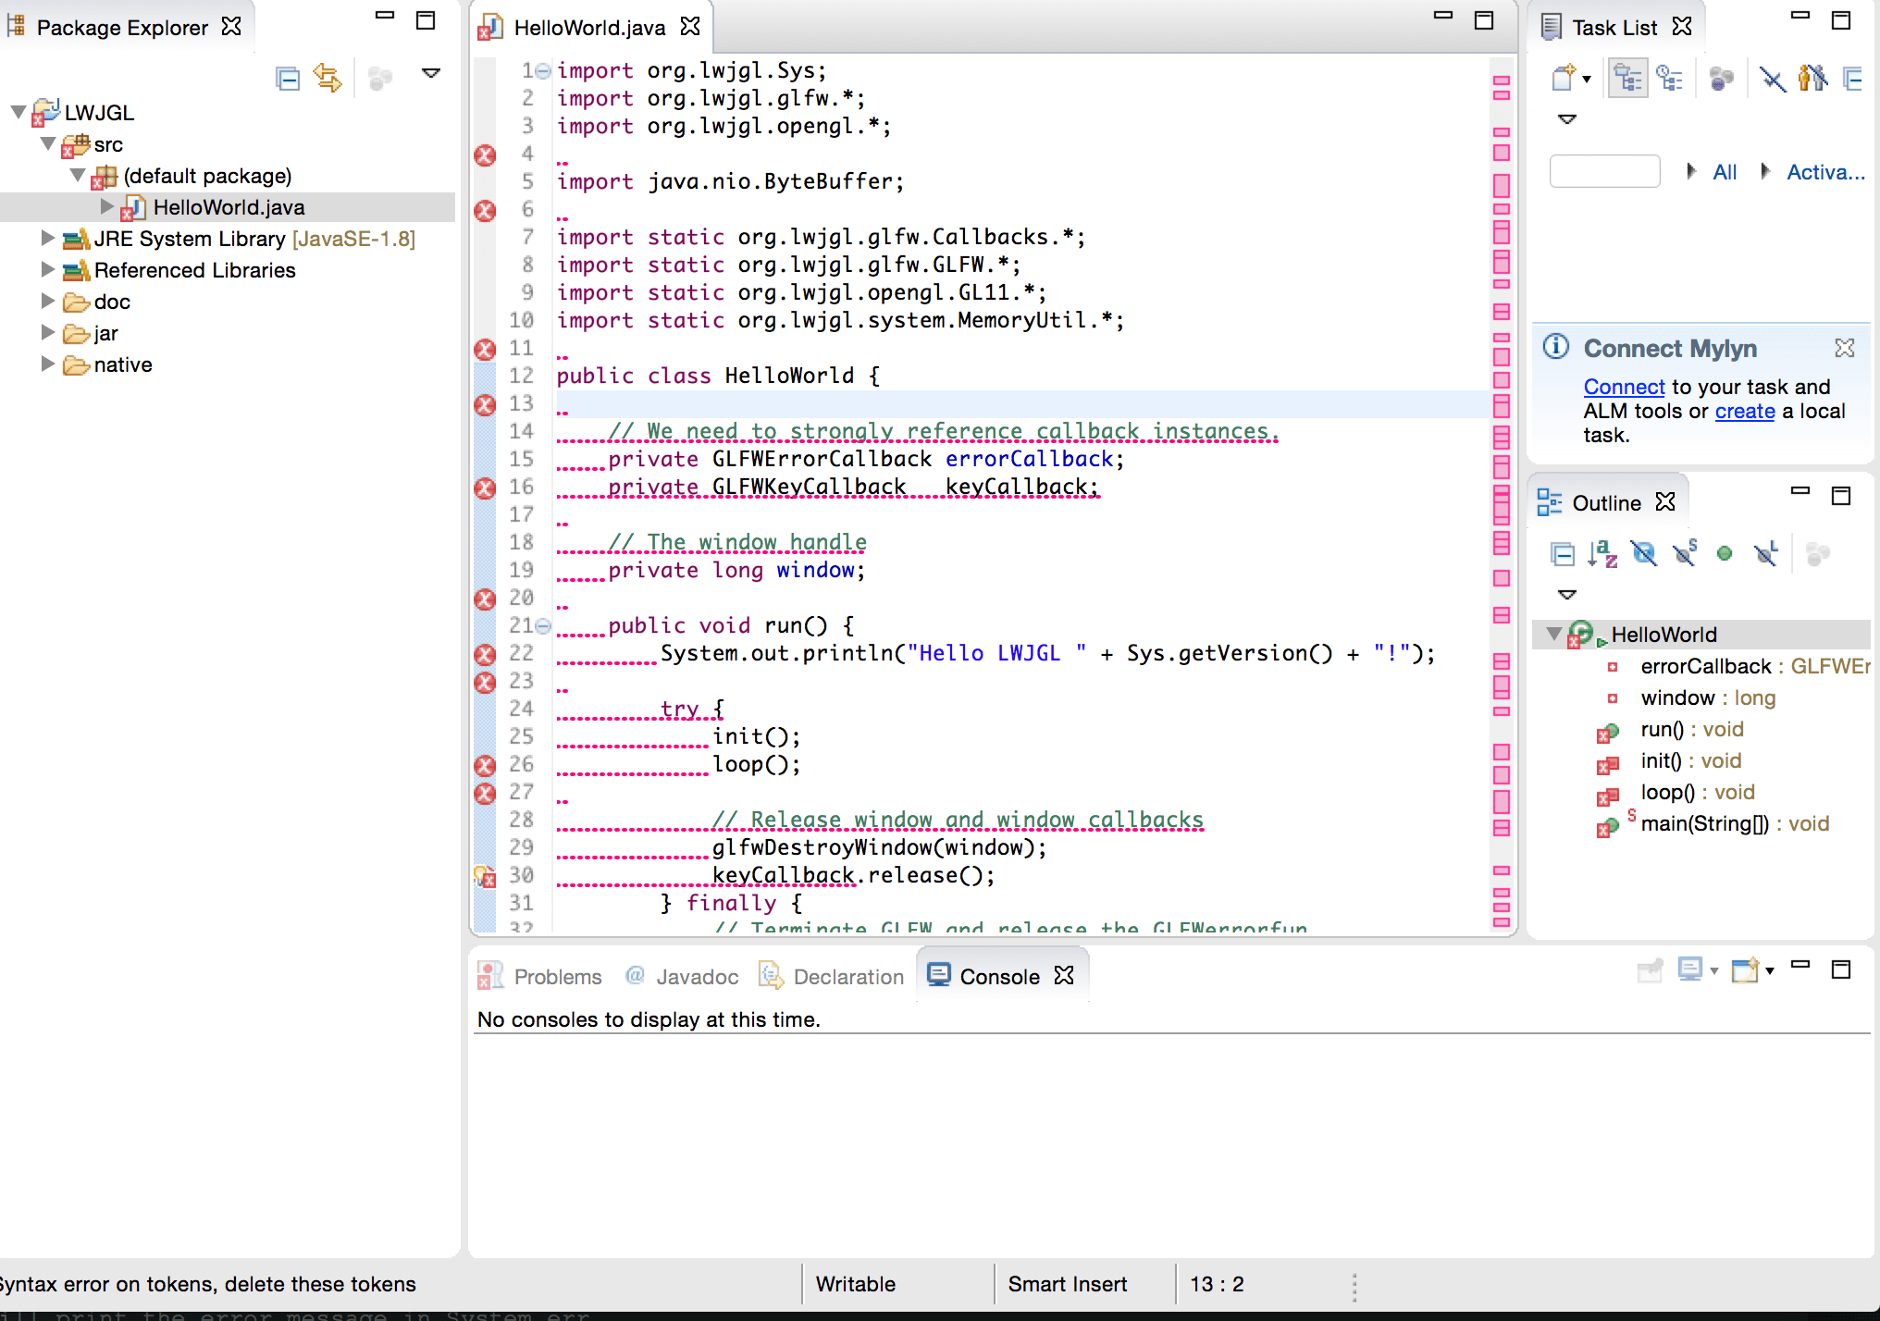The image size is (1880, 1321).
Task: Switch to the Problems tab
Action: [556, 977]
